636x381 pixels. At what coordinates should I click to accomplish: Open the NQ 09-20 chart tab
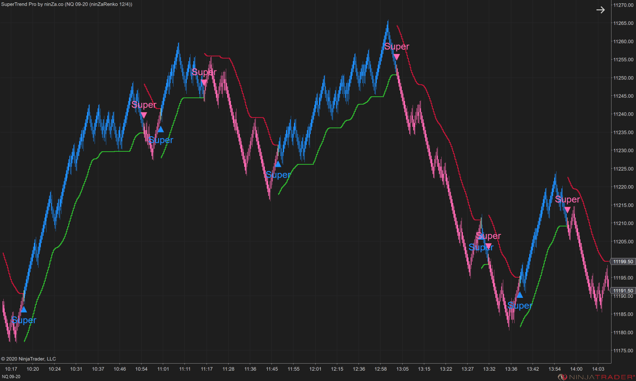(x=11, y=377)
